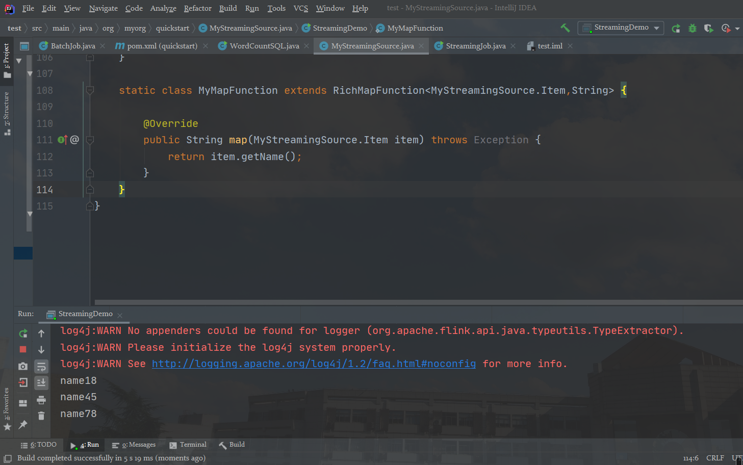The width and height of the screenshot is (743, 465).
Task: Click the editor panel icon left of the BatchJob tab
Action: point(24,46)
